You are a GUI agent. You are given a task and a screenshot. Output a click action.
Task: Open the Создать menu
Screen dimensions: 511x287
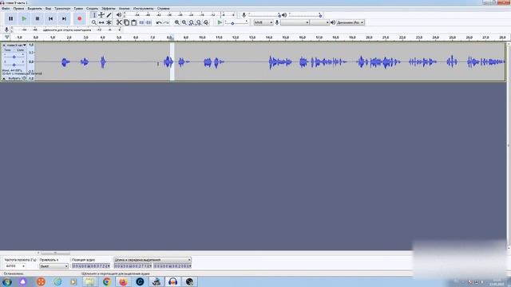(93, 9)
